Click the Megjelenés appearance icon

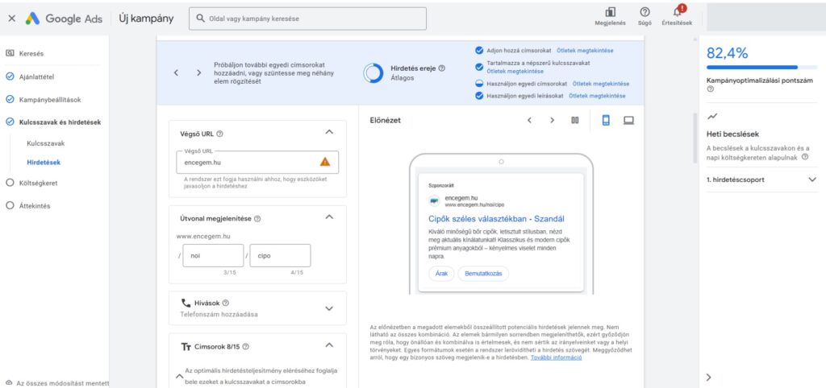610,13
